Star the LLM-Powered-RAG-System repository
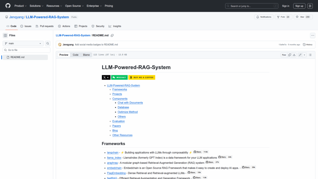The height and width of the screenshot is (179, 318). click(x=303, y=17)
